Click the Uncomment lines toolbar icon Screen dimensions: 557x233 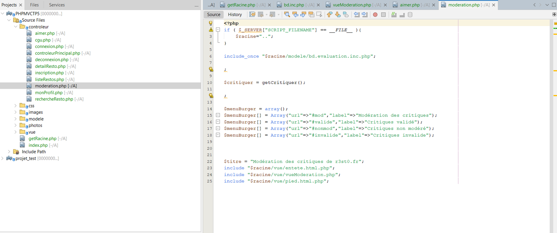click(x=402, y=15)
